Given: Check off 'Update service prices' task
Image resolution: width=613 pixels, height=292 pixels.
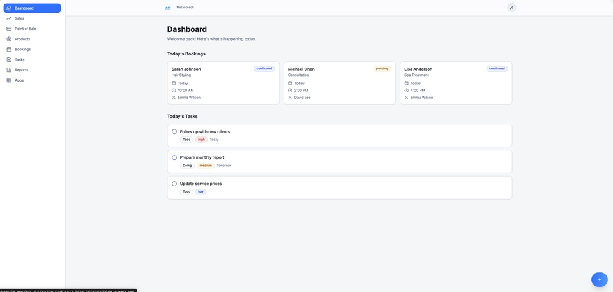Looking at the screenshot, I should (x=174, y=184).
